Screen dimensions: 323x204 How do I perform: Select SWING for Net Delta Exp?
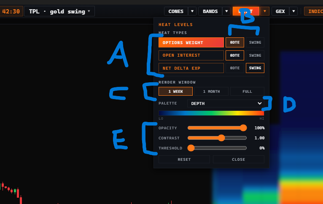(x=255, y=68)
